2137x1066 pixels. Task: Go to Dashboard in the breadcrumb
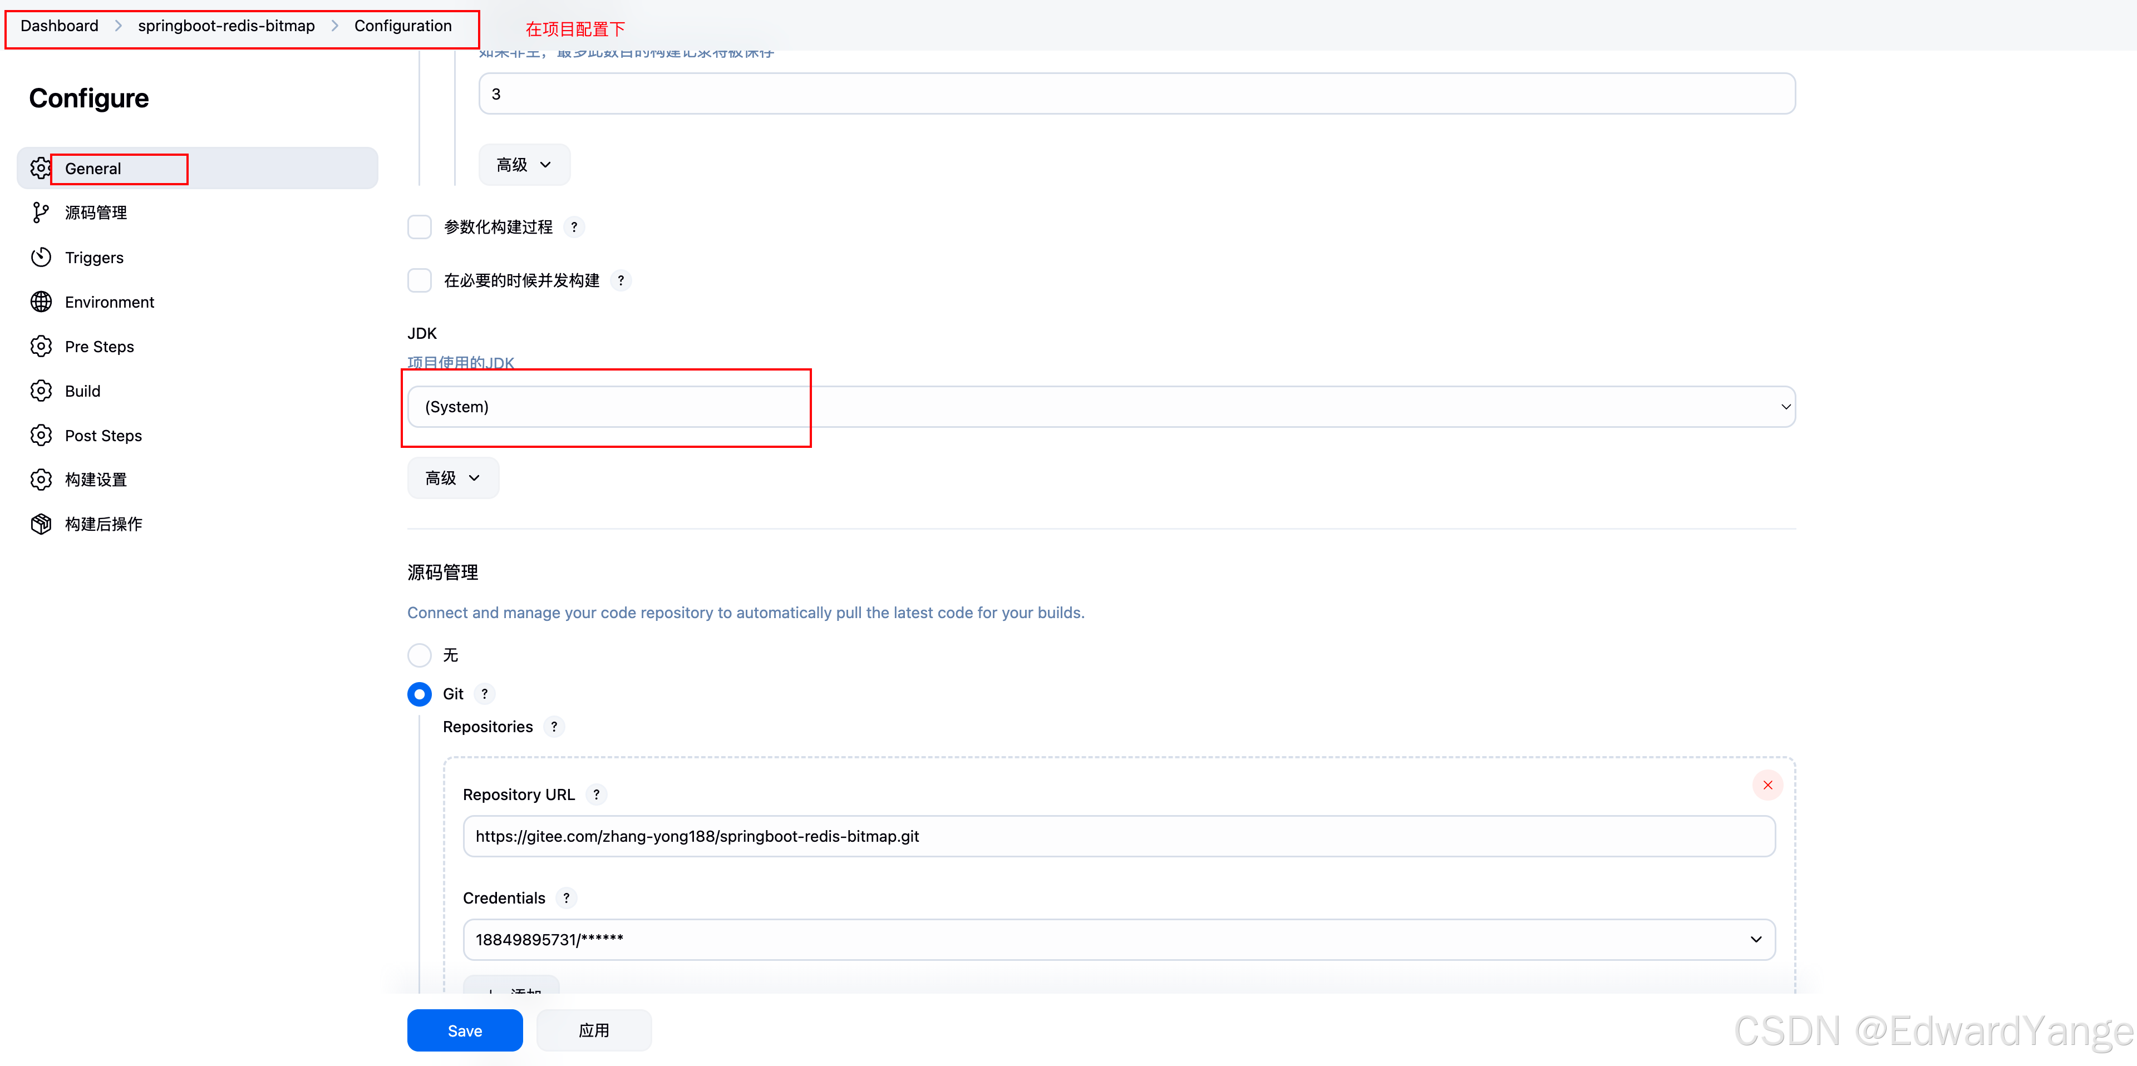click(58, 26)
